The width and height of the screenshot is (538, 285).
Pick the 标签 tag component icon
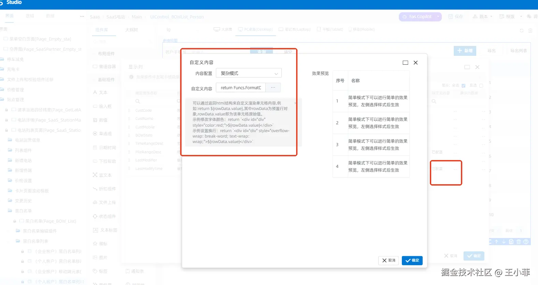[95, 271]
